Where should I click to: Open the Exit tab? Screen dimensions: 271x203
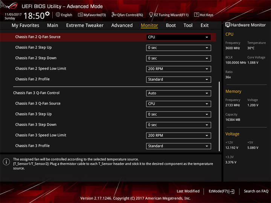204,26
